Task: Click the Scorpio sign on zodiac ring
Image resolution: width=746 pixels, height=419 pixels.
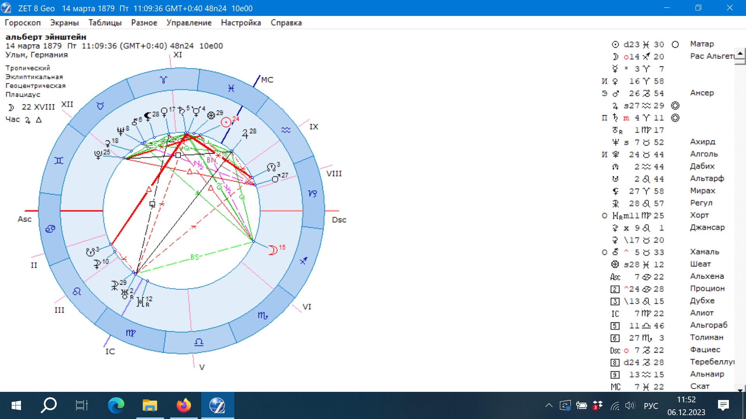Action: coord(263,316)
